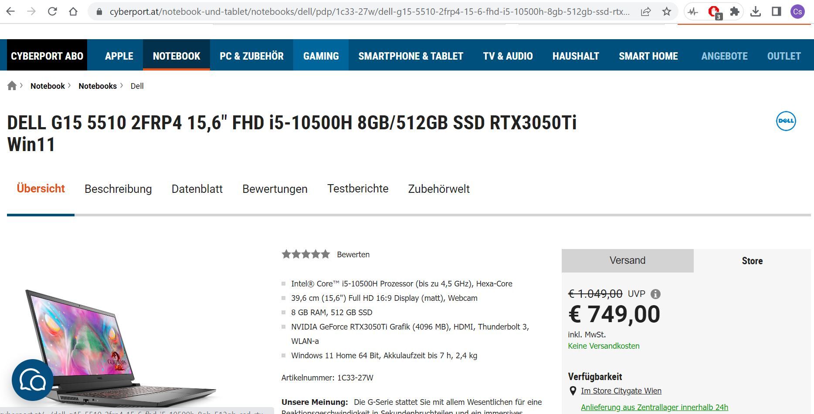Open the live chat bubble icon

click(x=33, y=380)
